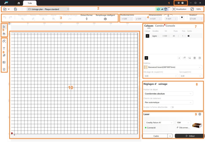Click the Déconnecter button
Image resolution: width=205 pixels, height=142 pixels.
point(183,128)
